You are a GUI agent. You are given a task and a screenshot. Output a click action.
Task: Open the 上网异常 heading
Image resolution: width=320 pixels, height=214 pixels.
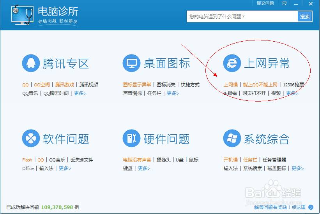pos(267,63)
